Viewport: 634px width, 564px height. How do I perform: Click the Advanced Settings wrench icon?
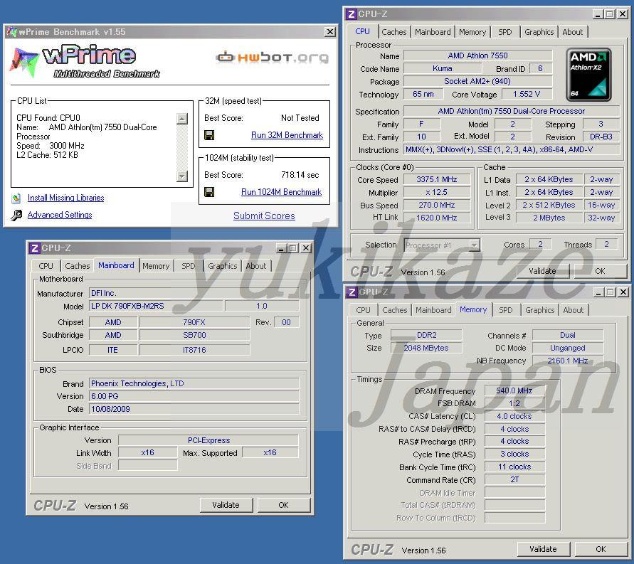point(16,215)
